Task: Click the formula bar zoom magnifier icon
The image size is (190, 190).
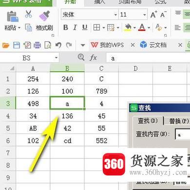Action: tap(81, 57)
